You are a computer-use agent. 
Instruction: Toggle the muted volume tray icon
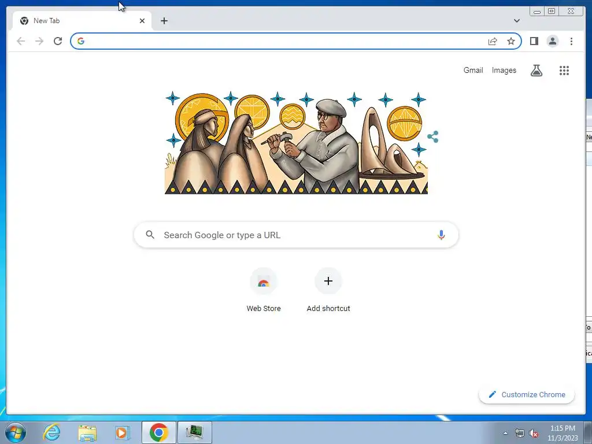pos(534,433)
